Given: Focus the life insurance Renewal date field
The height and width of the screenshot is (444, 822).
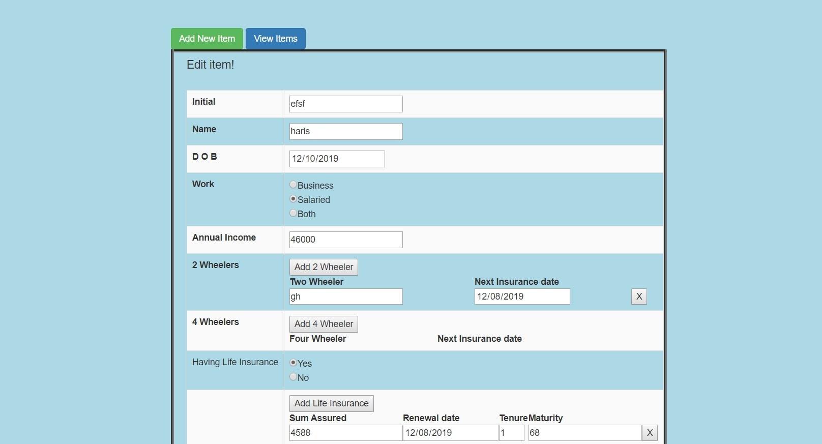Looking at the screenshot, I should 450,433.
